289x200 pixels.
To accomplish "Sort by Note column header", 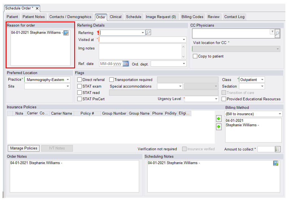I will (x=19, y=113).
